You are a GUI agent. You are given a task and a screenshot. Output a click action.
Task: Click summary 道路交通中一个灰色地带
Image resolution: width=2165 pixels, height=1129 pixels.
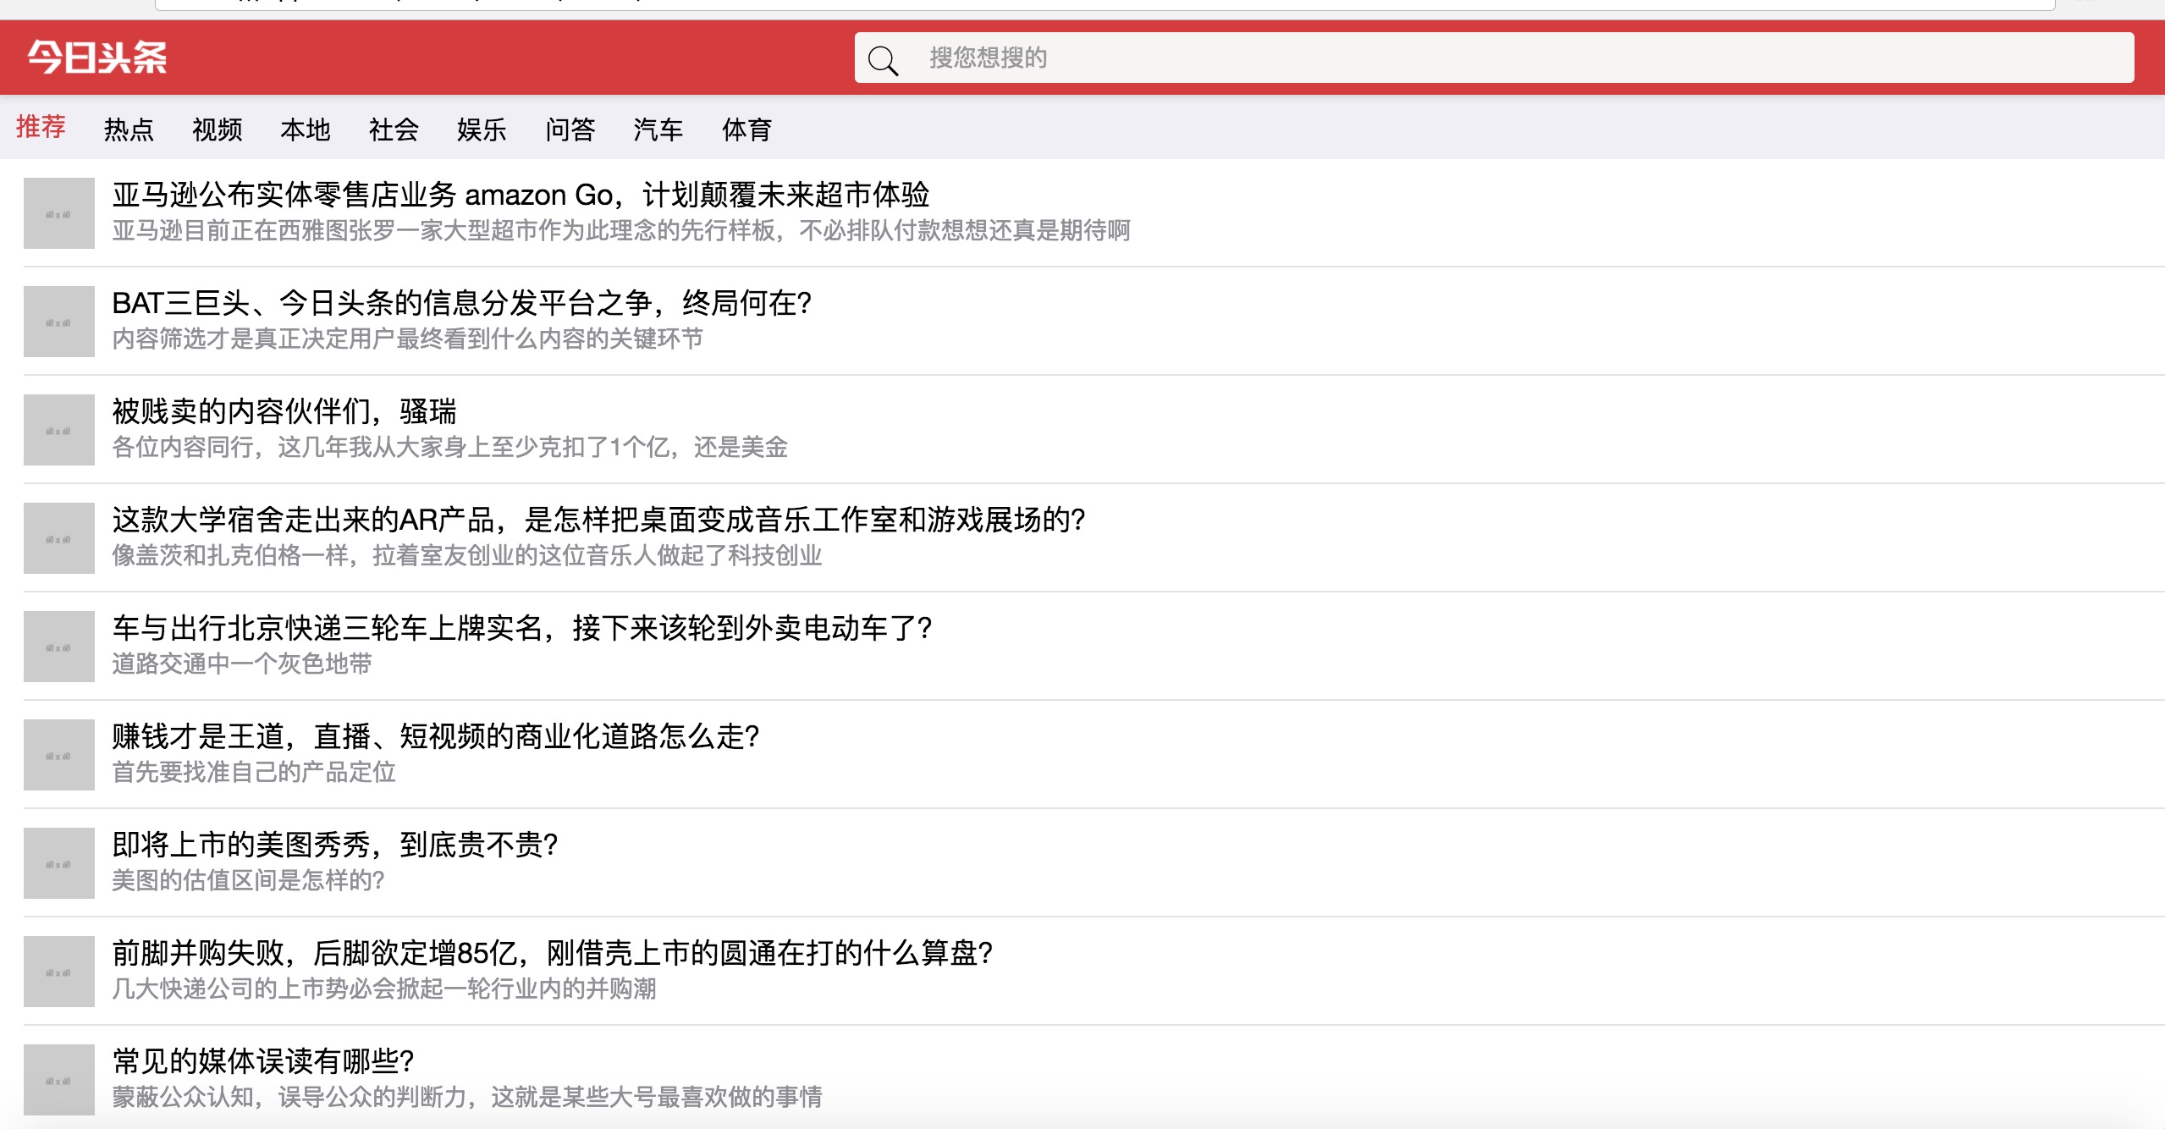(242, 664)
